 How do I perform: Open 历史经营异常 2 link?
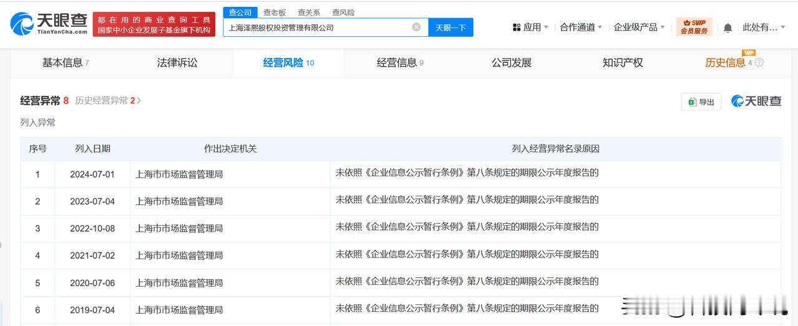tap(108, 100)
